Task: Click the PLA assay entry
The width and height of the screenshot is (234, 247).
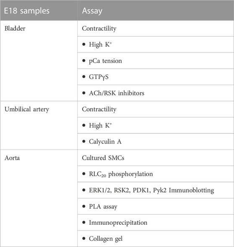Action: click(156, 206)
